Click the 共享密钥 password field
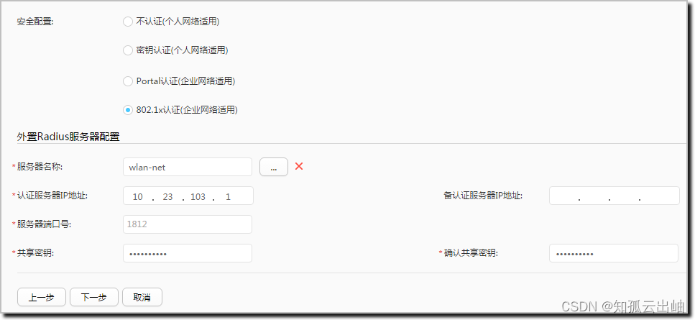 tap(188, 253)
